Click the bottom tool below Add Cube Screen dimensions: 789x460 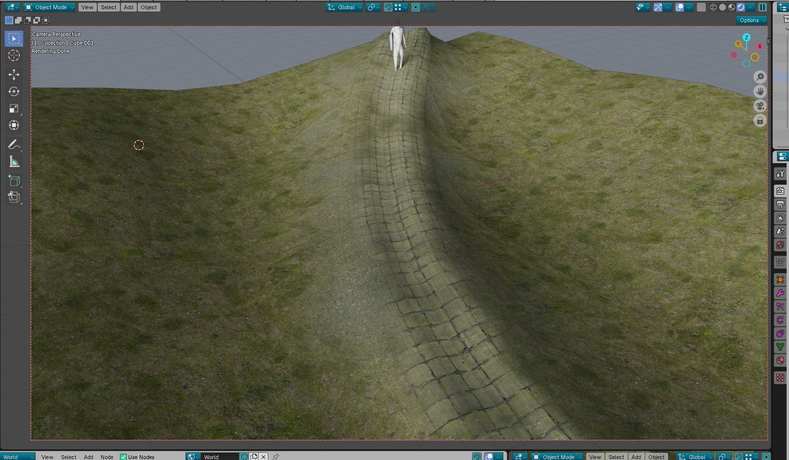pyautogui.click(x=14, y=197)
